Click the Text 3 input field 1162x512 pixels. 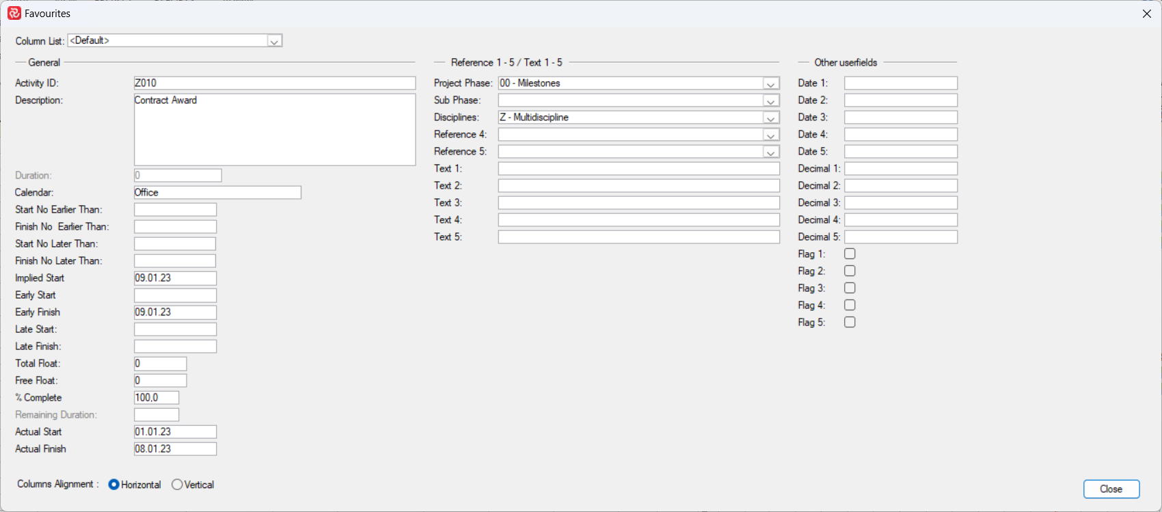pos(639,203)
